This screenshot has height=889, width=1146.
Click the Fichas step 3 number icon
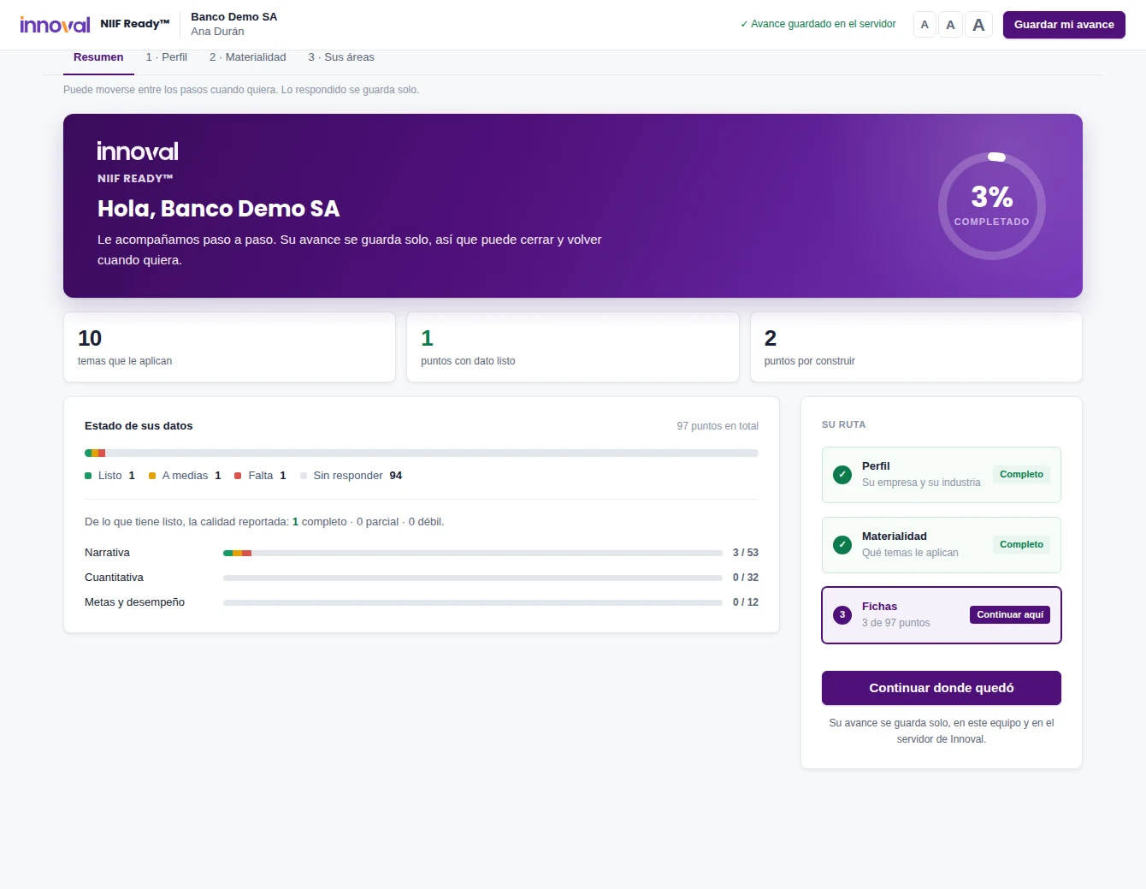(x=842, y=615)
